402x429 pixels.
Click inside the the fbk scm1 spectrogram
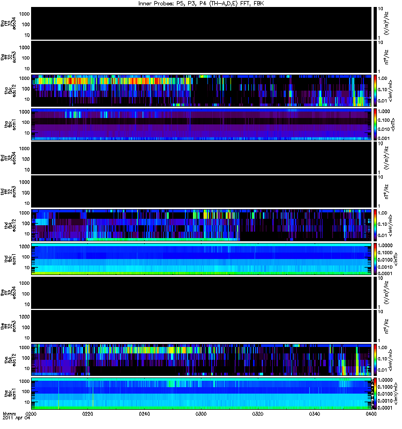(202, 394)
